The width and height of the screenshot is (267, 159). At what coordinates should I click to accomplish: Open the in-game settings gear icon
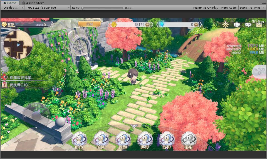click(226, 25)
